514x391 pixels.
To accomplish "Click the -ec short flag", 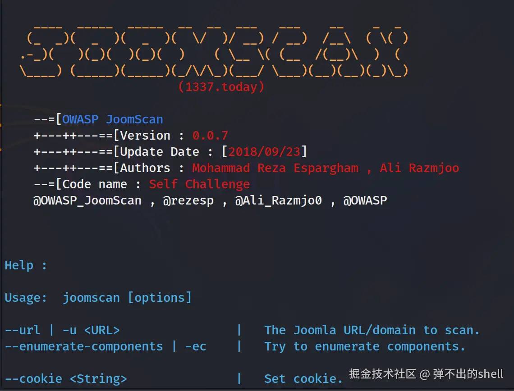I will 196,346.
